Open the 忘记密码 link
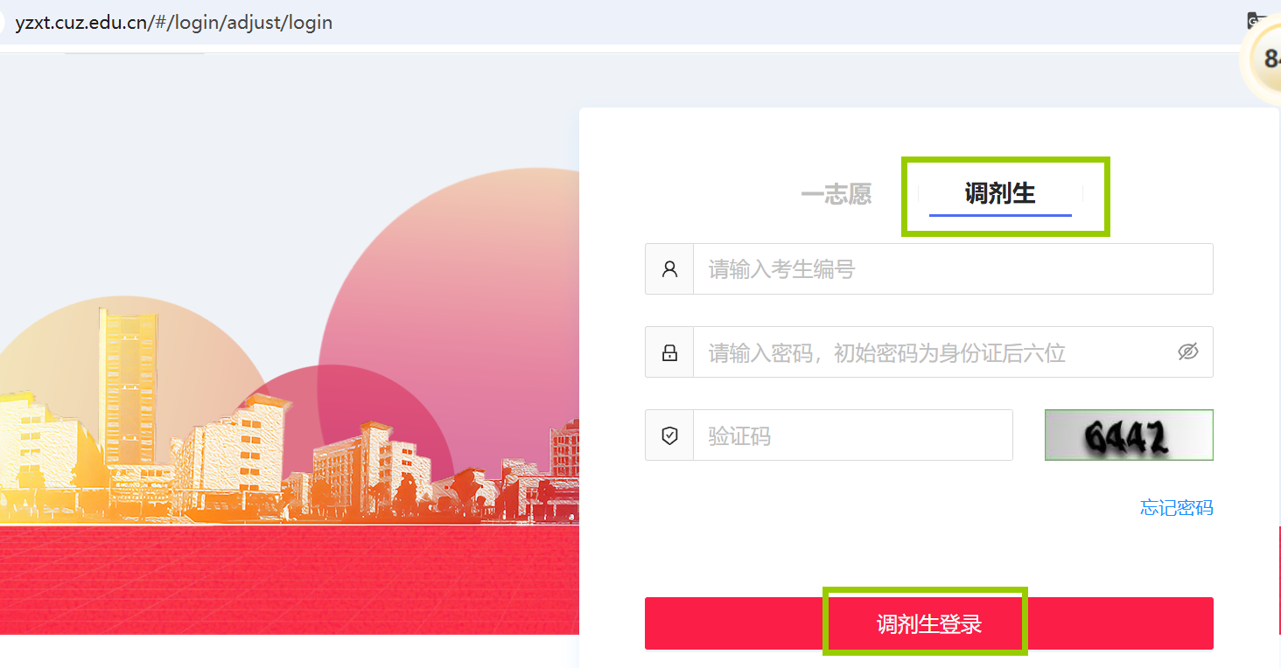Screen dimensions: 1281x668 [1177, 508]
